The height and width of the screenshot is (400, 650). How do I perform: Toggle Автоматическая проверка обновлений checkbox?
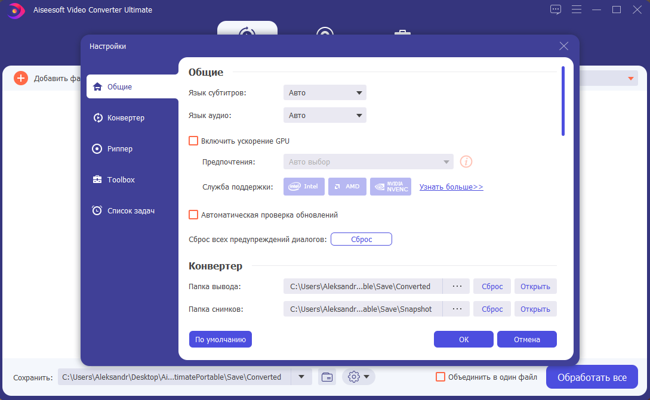pyautogui.click(x=193, y=215)
